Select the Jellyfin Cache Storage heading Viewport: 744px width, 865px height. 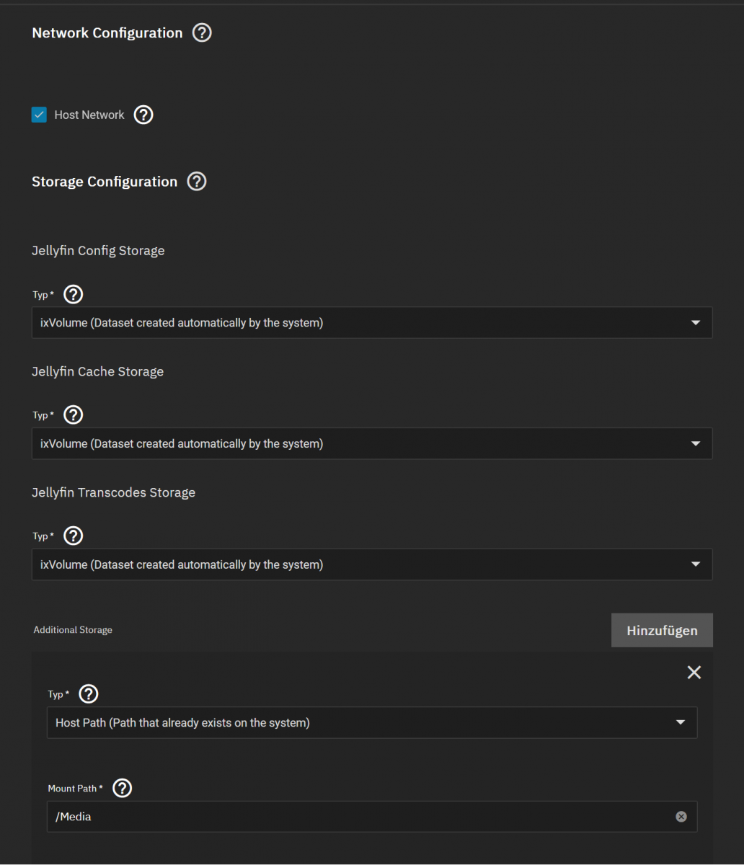point(97,372)
